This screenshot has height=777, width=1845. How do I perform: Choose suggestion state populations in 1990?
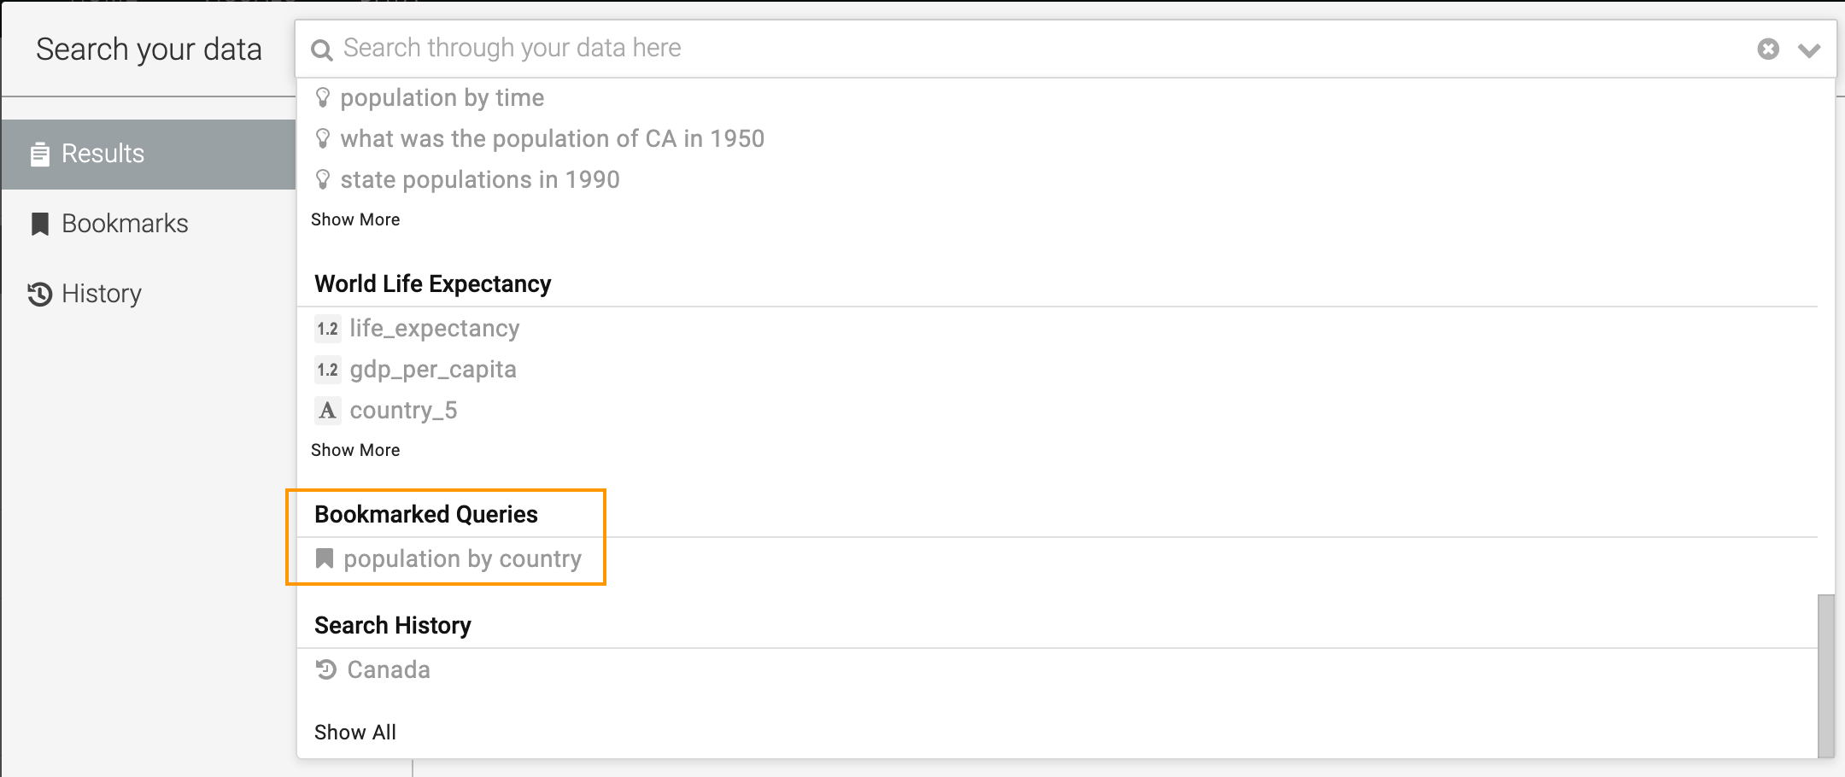point(480,180)
